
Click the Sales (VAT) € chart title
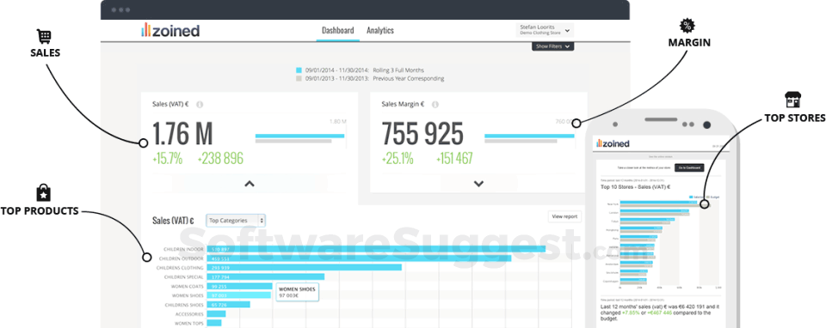click(x=173, y=221)
